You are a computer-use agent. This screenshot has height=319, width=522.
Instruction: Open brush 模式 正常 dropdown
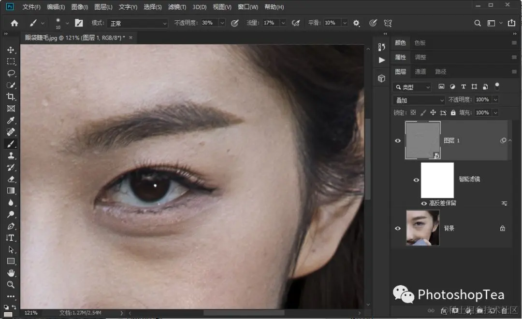coord(136,23)
